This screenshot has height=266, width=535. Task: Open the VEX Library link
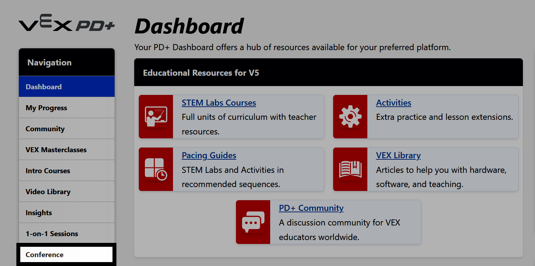tap(398, 155)
